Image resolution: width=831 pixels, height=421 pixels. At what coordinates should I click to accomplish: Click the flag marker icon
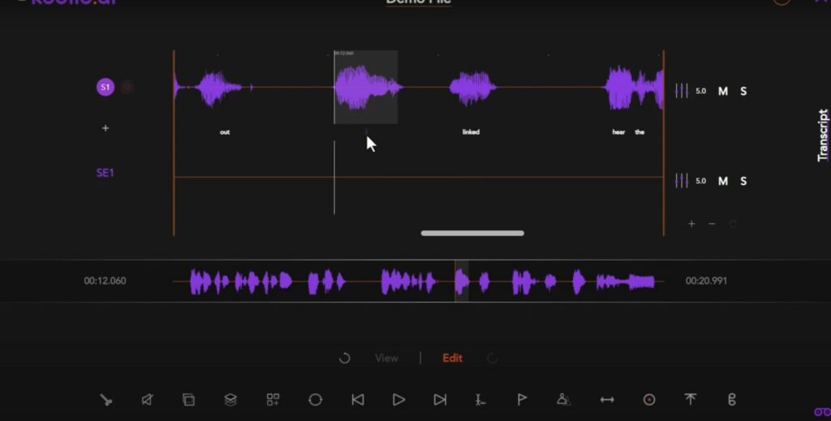click(x=523, y=399)
